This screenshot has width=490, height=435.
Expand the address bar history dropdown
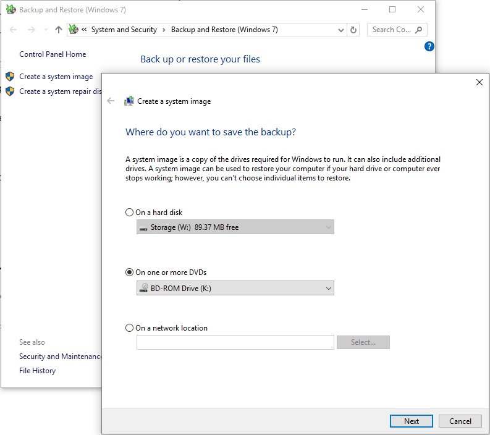[341, 30]
